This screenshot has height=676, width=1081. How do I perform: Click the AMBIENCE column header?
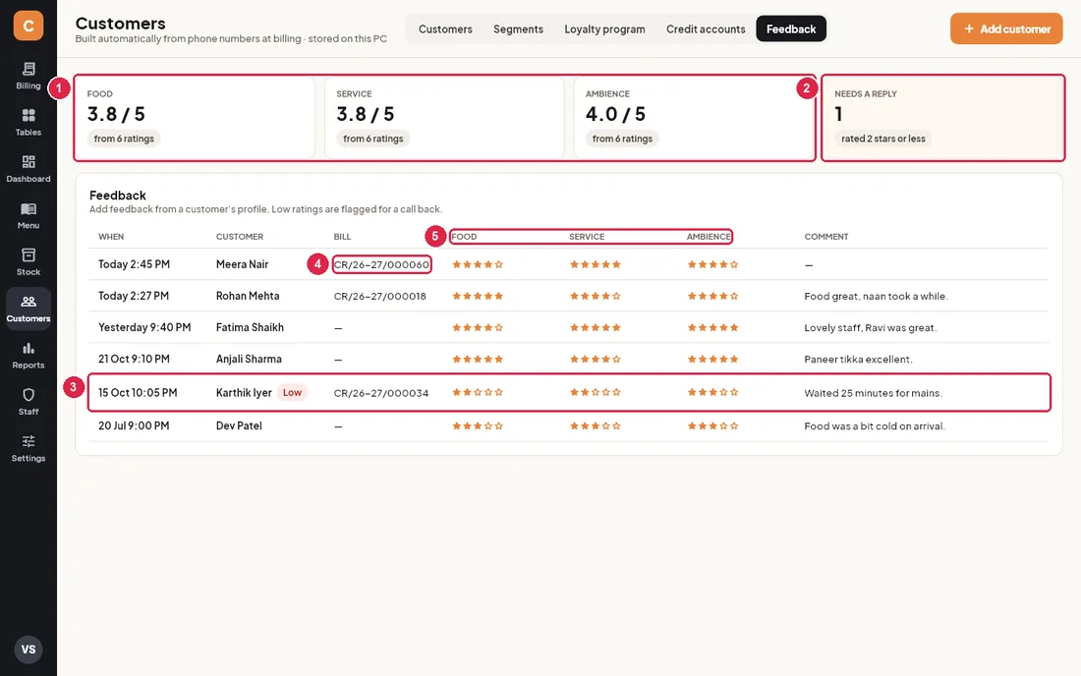pos(708,237)
